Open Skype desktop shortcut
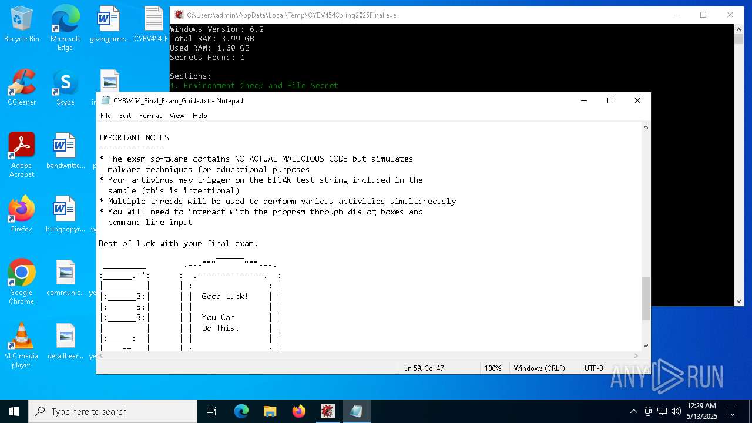The width and height of the screenshot is (752, 423). (65, 88)
